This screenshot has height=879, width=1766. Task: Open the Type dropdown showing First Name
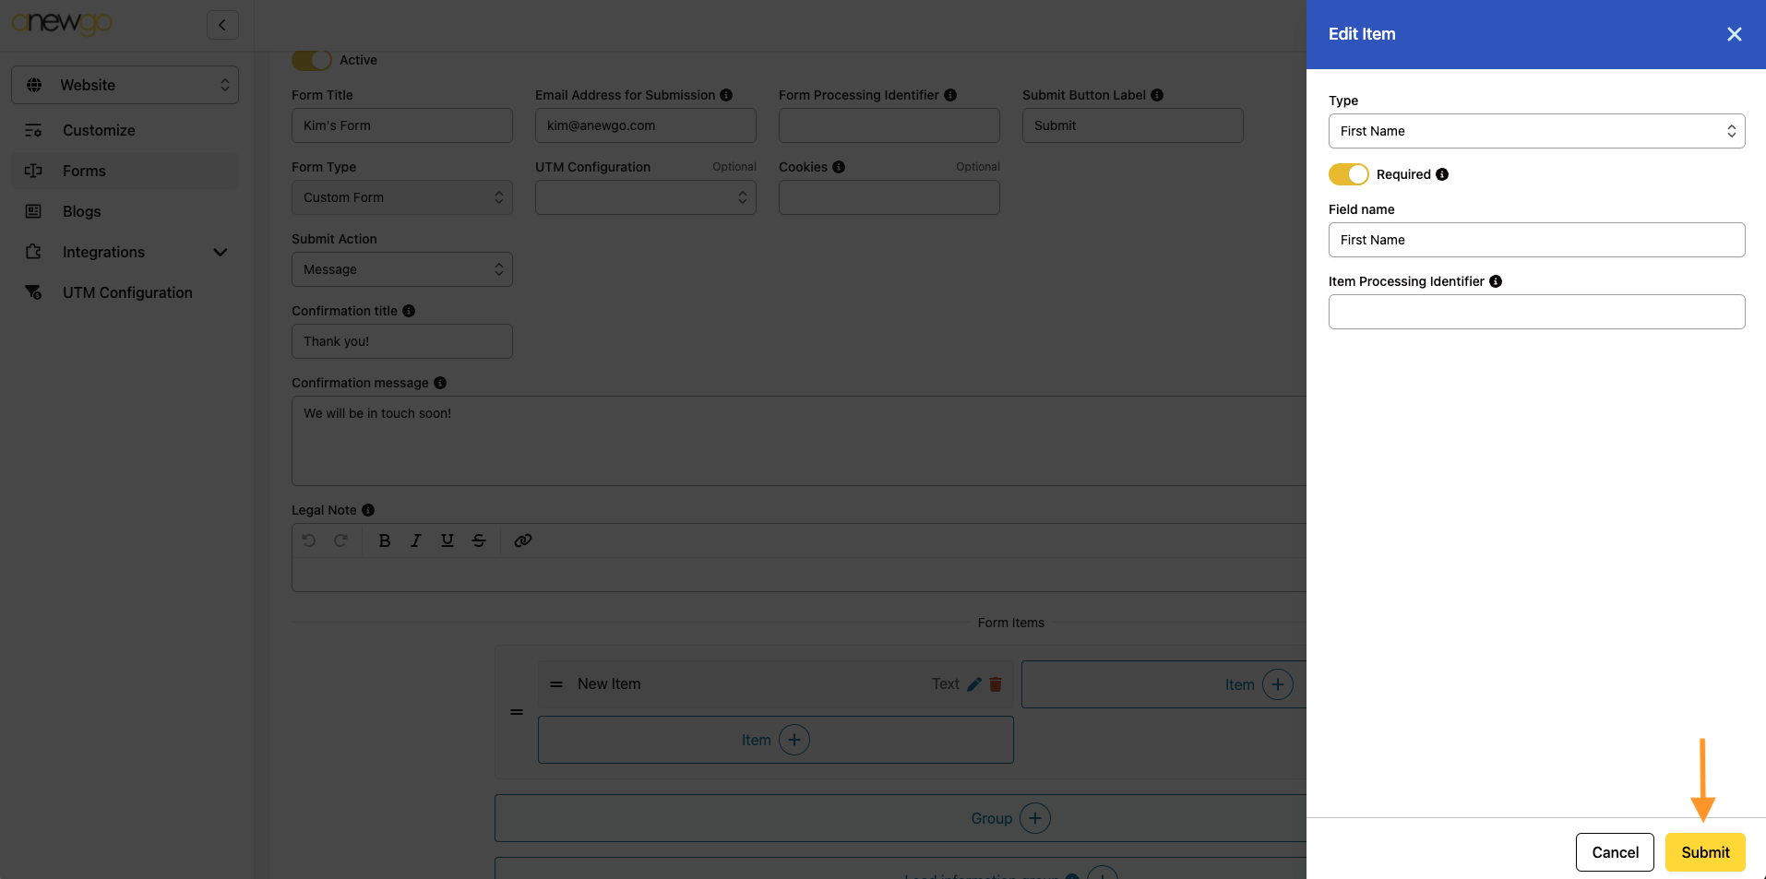1536,131
